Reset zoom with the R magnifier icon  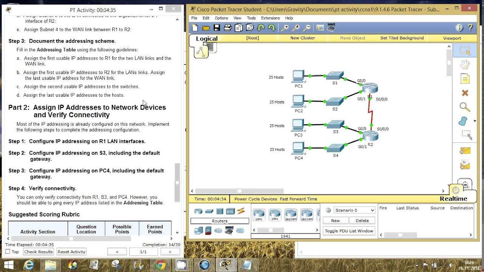click(296, 28)
